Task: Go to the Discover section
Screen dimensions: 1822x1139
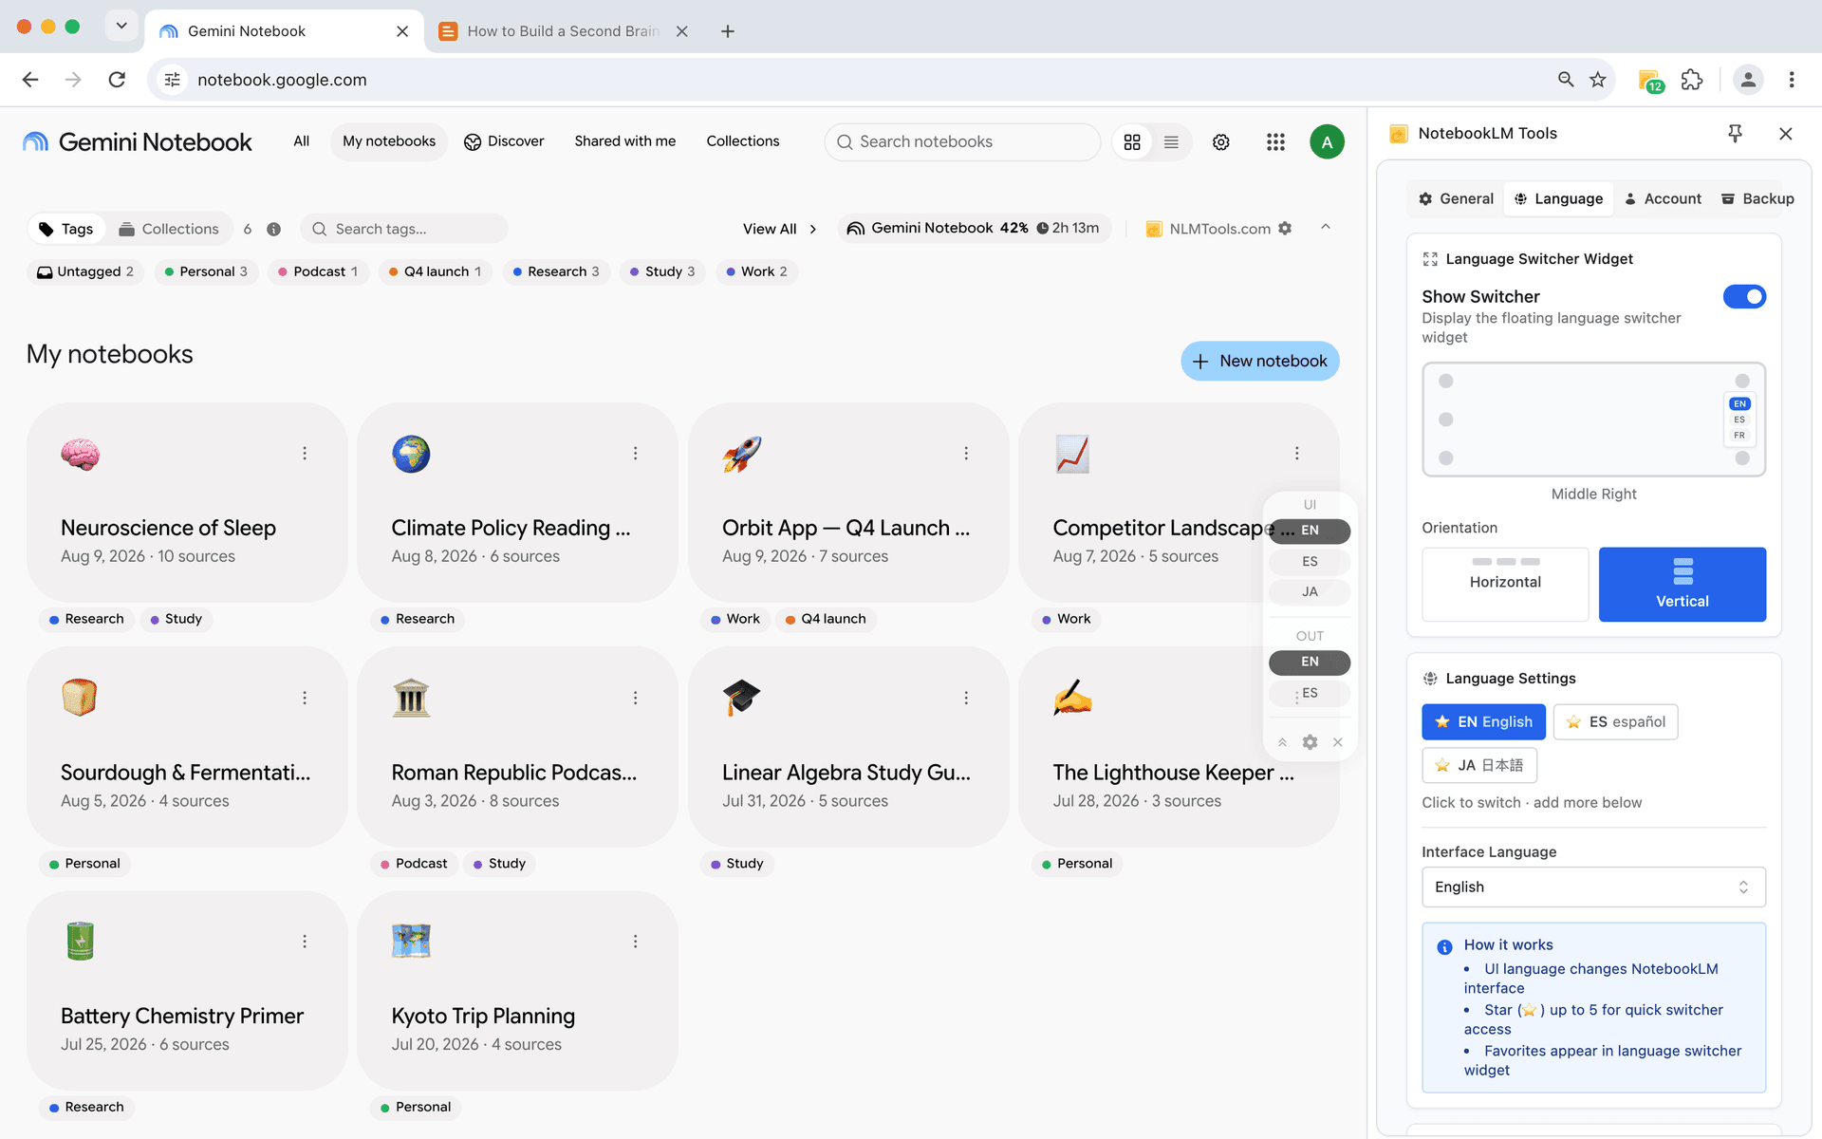Action: (504, 141)
